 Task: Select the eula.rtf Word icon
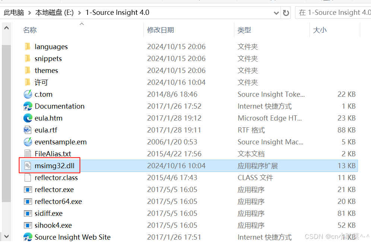tap(28, 130)
